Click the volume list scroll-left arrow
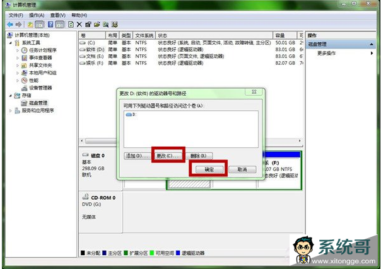 [82, 140]
